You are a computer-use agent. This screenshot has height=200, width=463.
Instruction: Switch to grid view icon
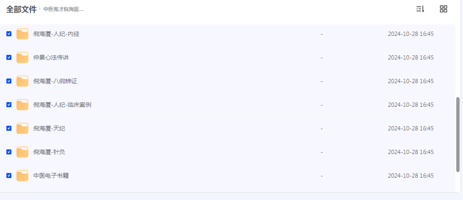[444, 9]
